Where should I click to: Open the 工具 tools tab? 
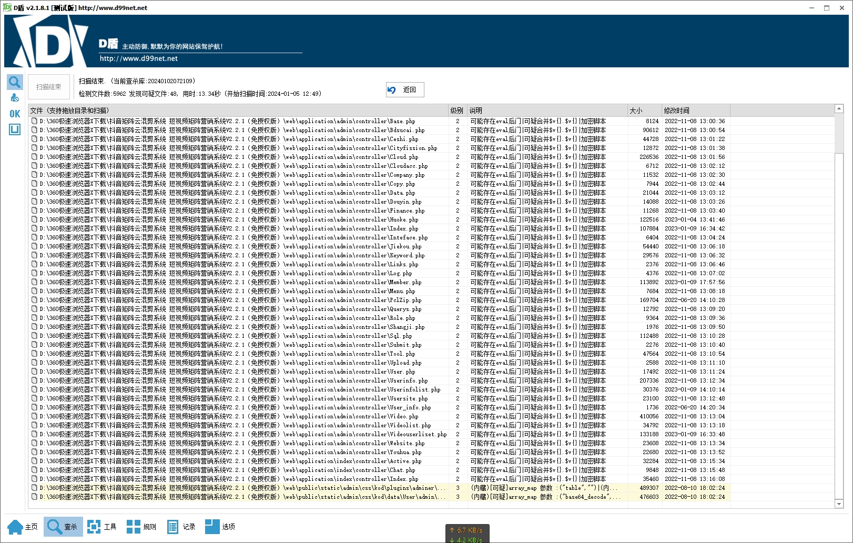coord(102,527)
